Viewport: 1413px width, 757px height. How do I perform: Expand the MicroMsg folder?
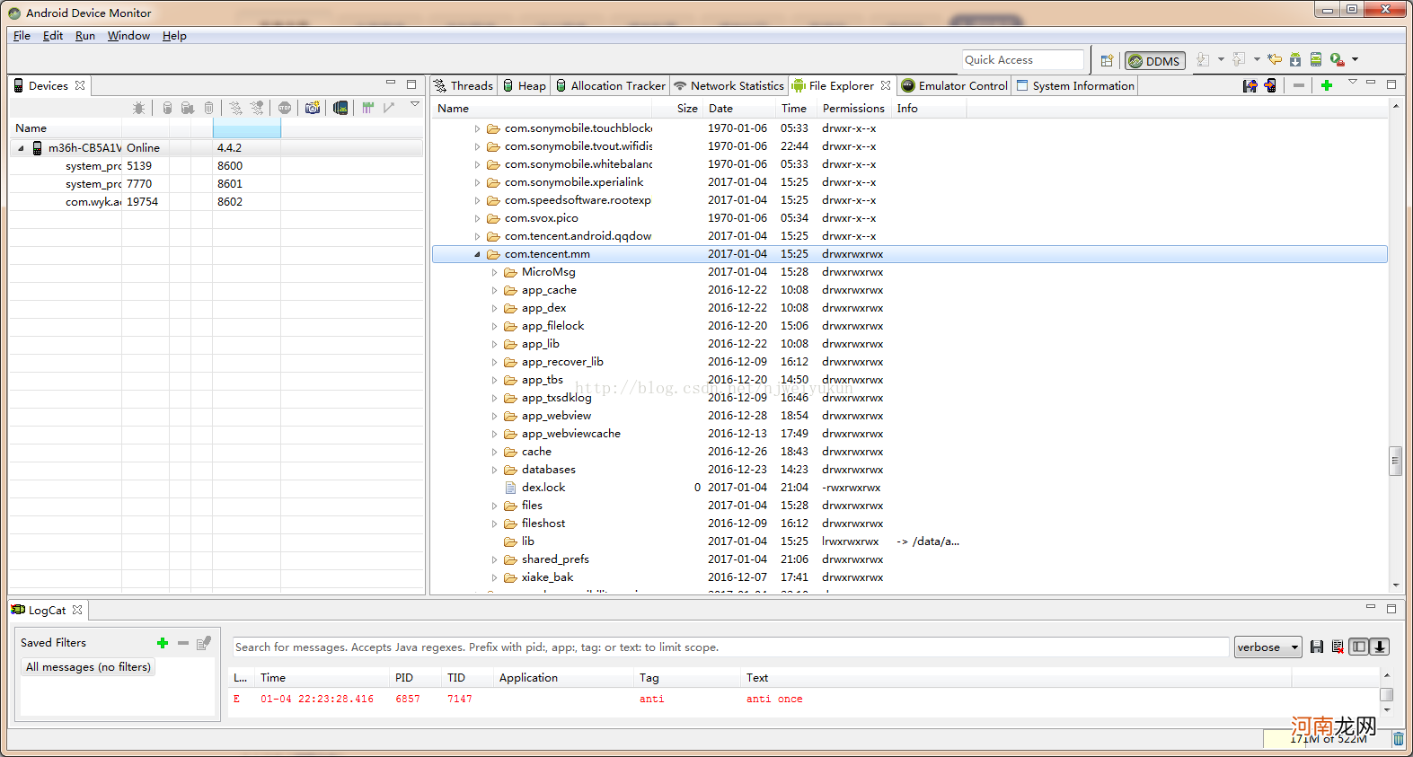click(494, 272)
